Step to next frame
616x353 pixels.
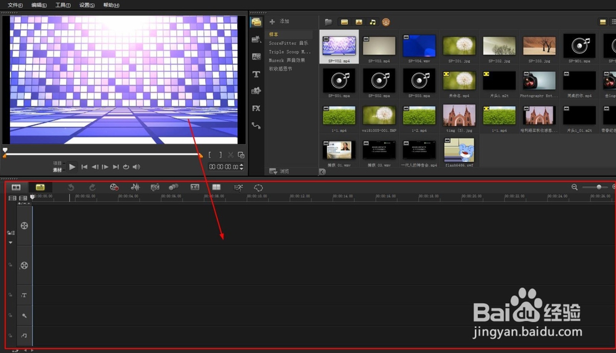[105, 167]
